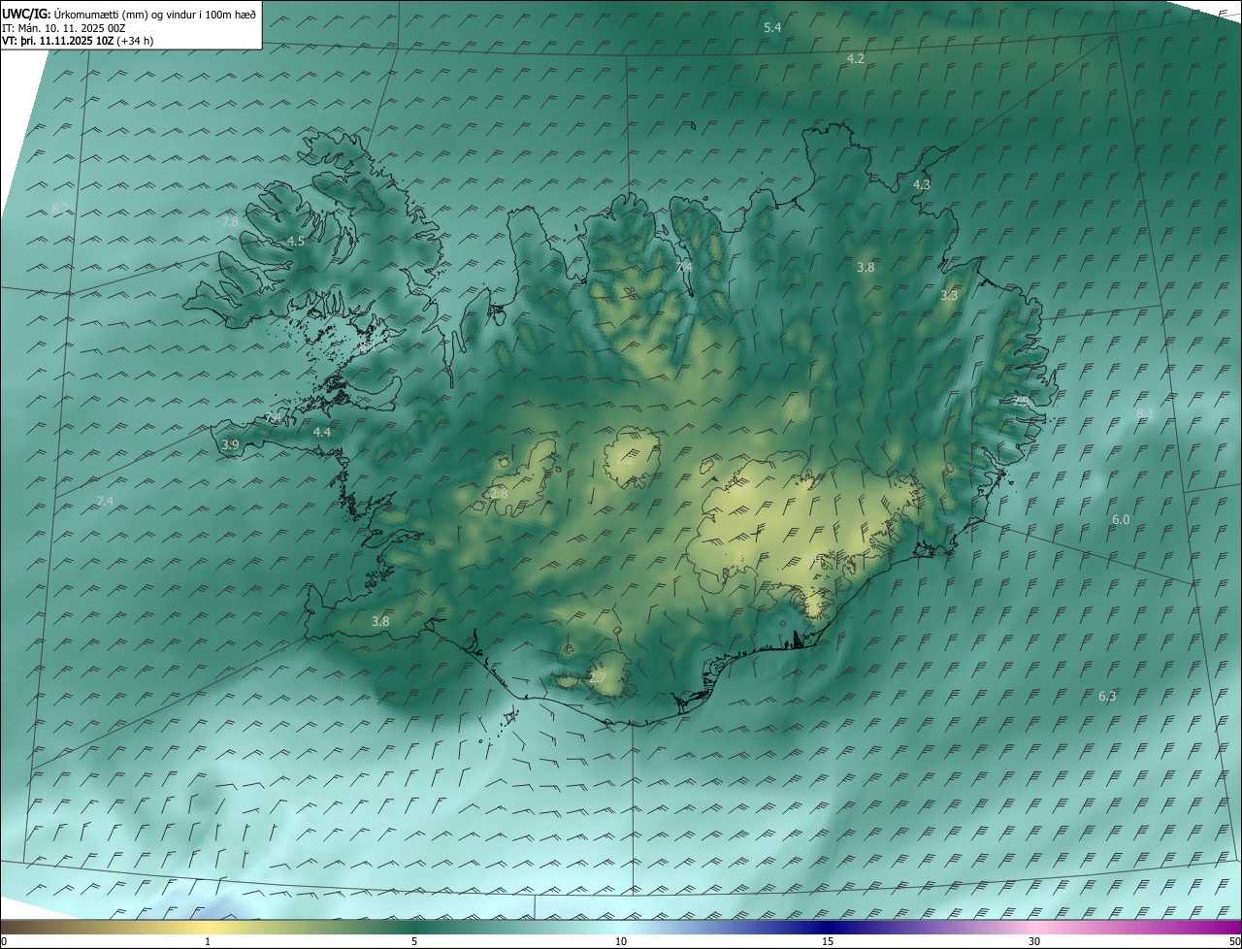This screenshot has height=949, width=1242.
Task: Click the color scale tick labeled 15
Action: click(x=828, y=941)
